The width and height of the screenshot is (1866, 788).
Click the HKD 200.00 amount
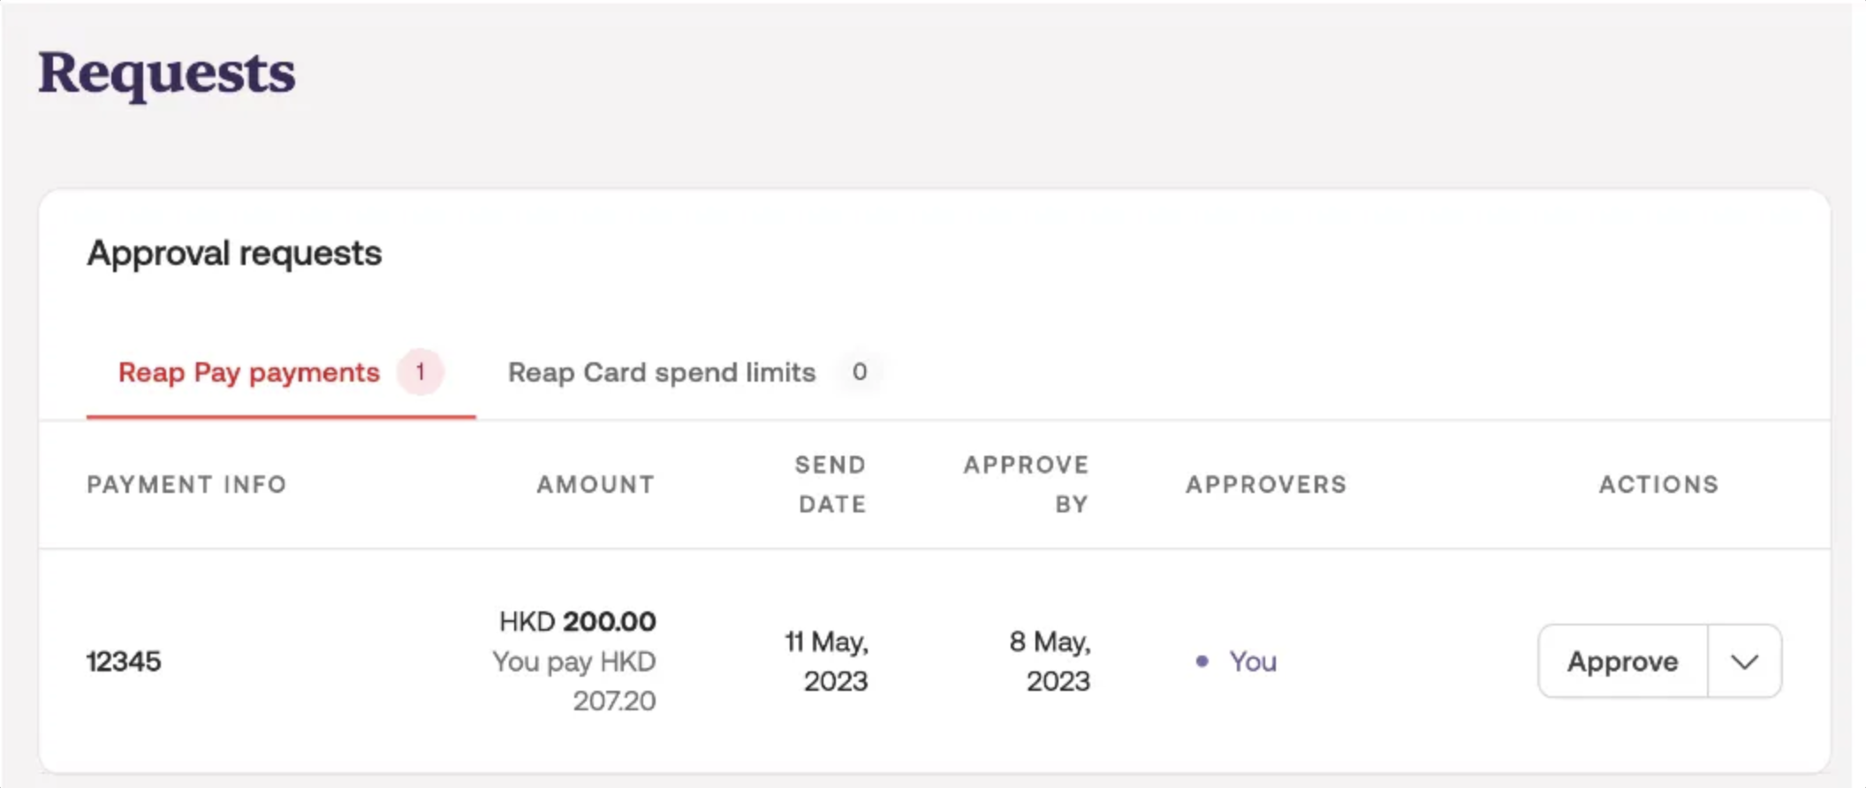pos(578,622)
